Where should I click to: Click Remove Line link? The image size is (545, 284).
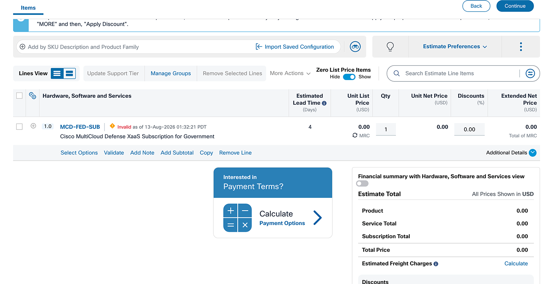coord(235,153)
